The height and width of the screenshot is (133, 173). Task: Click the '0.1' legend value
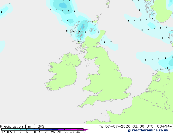pyautogui.click(x=3, y=132)
